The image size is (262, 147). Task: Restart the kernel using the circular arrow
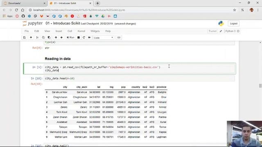click(84, 38)
